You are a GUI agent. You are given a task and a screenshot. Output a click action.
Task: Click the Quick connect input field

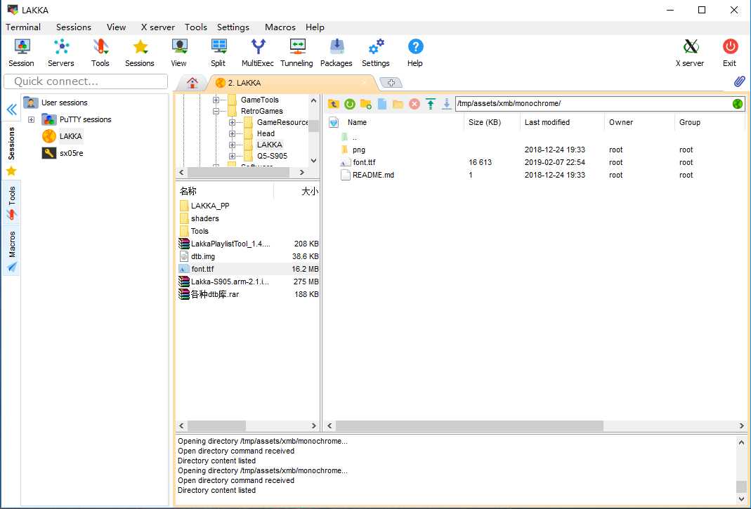tap(86, 81)
